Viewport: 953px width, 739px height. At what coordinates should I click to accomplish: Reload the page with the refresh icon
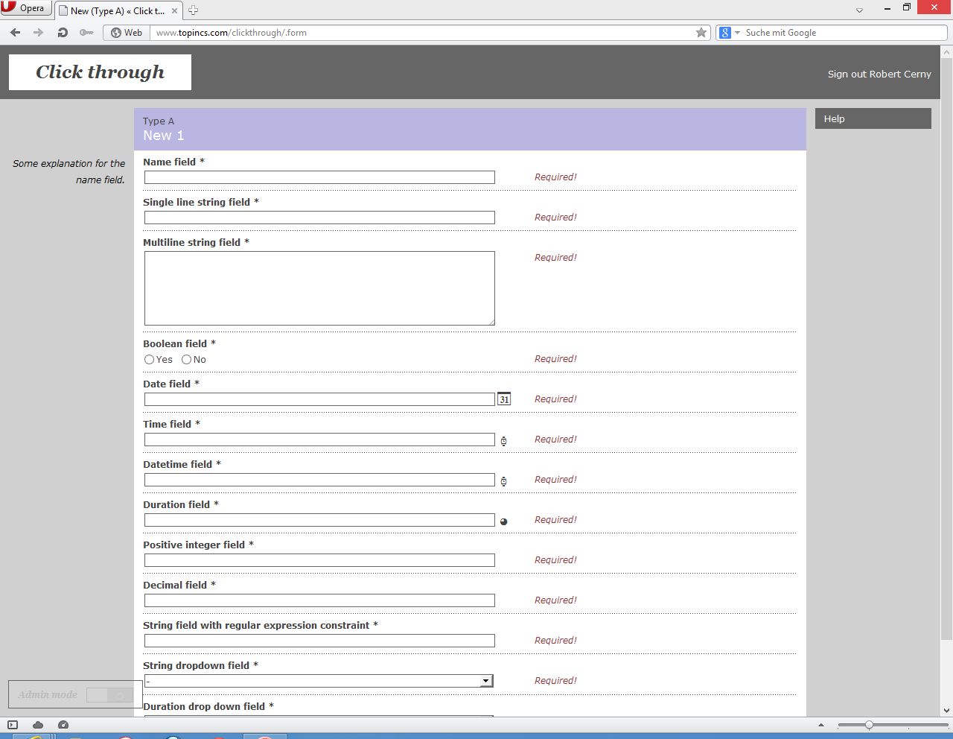click(63, 33)
